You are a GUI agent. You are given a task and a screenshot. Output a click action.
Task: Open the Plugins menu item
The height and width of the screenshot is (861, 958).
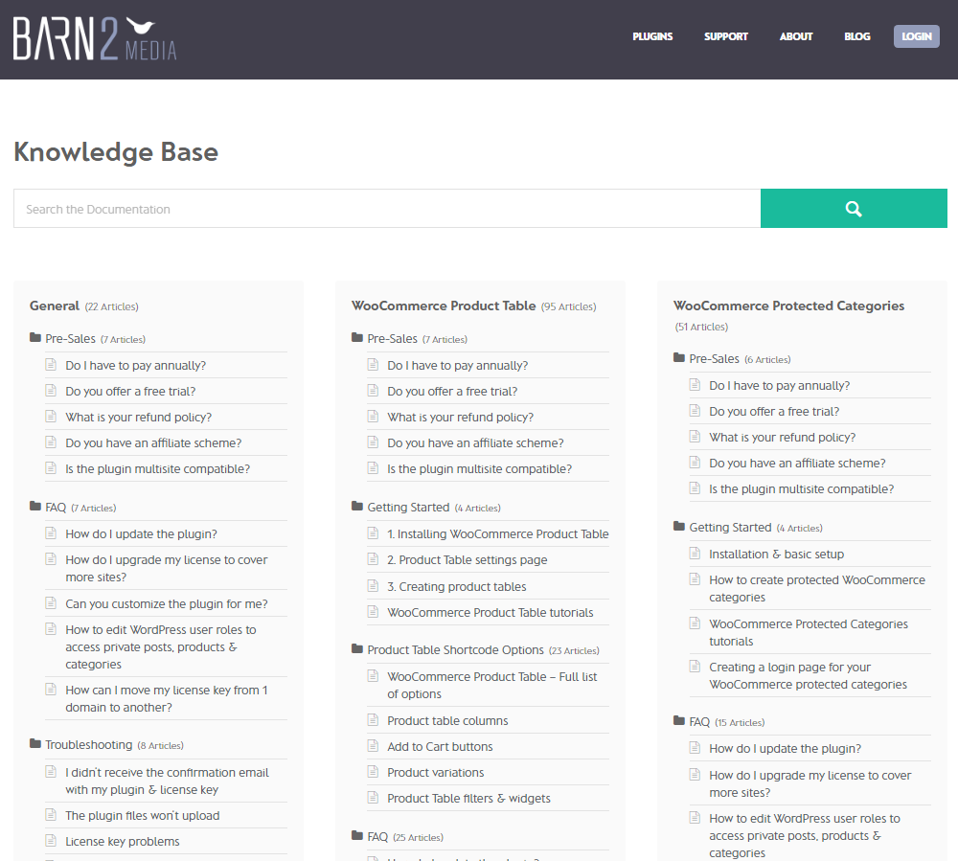coord(651,36)
